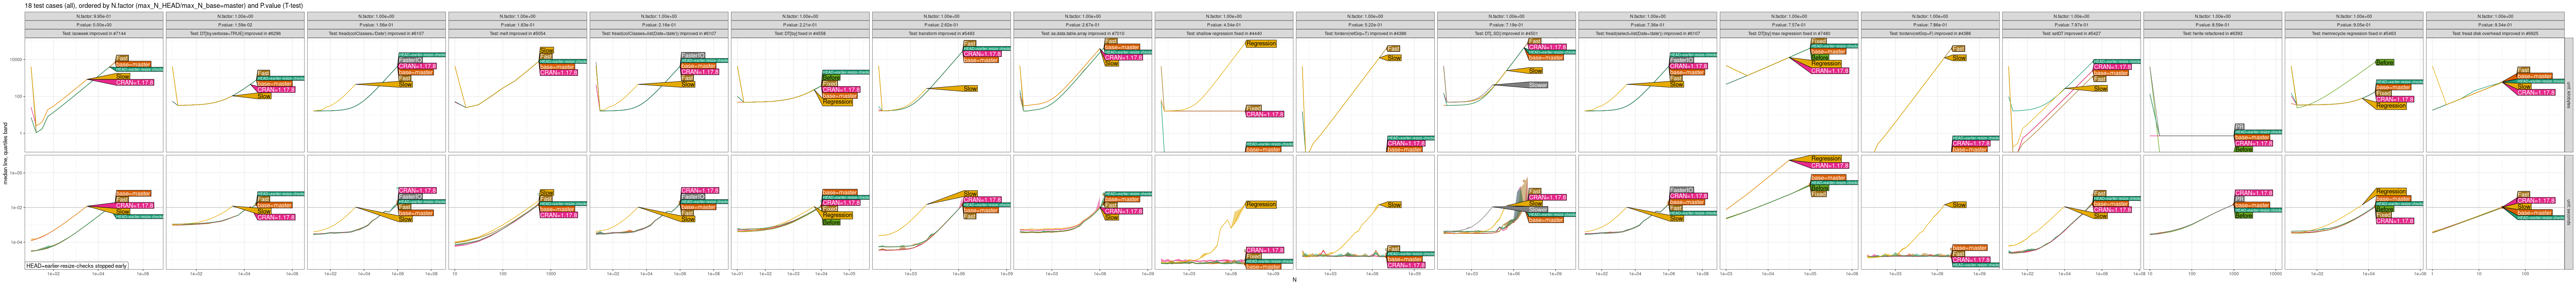The height and width of the screenshot is (286, 2576).
Task: Select the 'setDT improved in #5427' facet header
Action: [x=2071, y=33]
